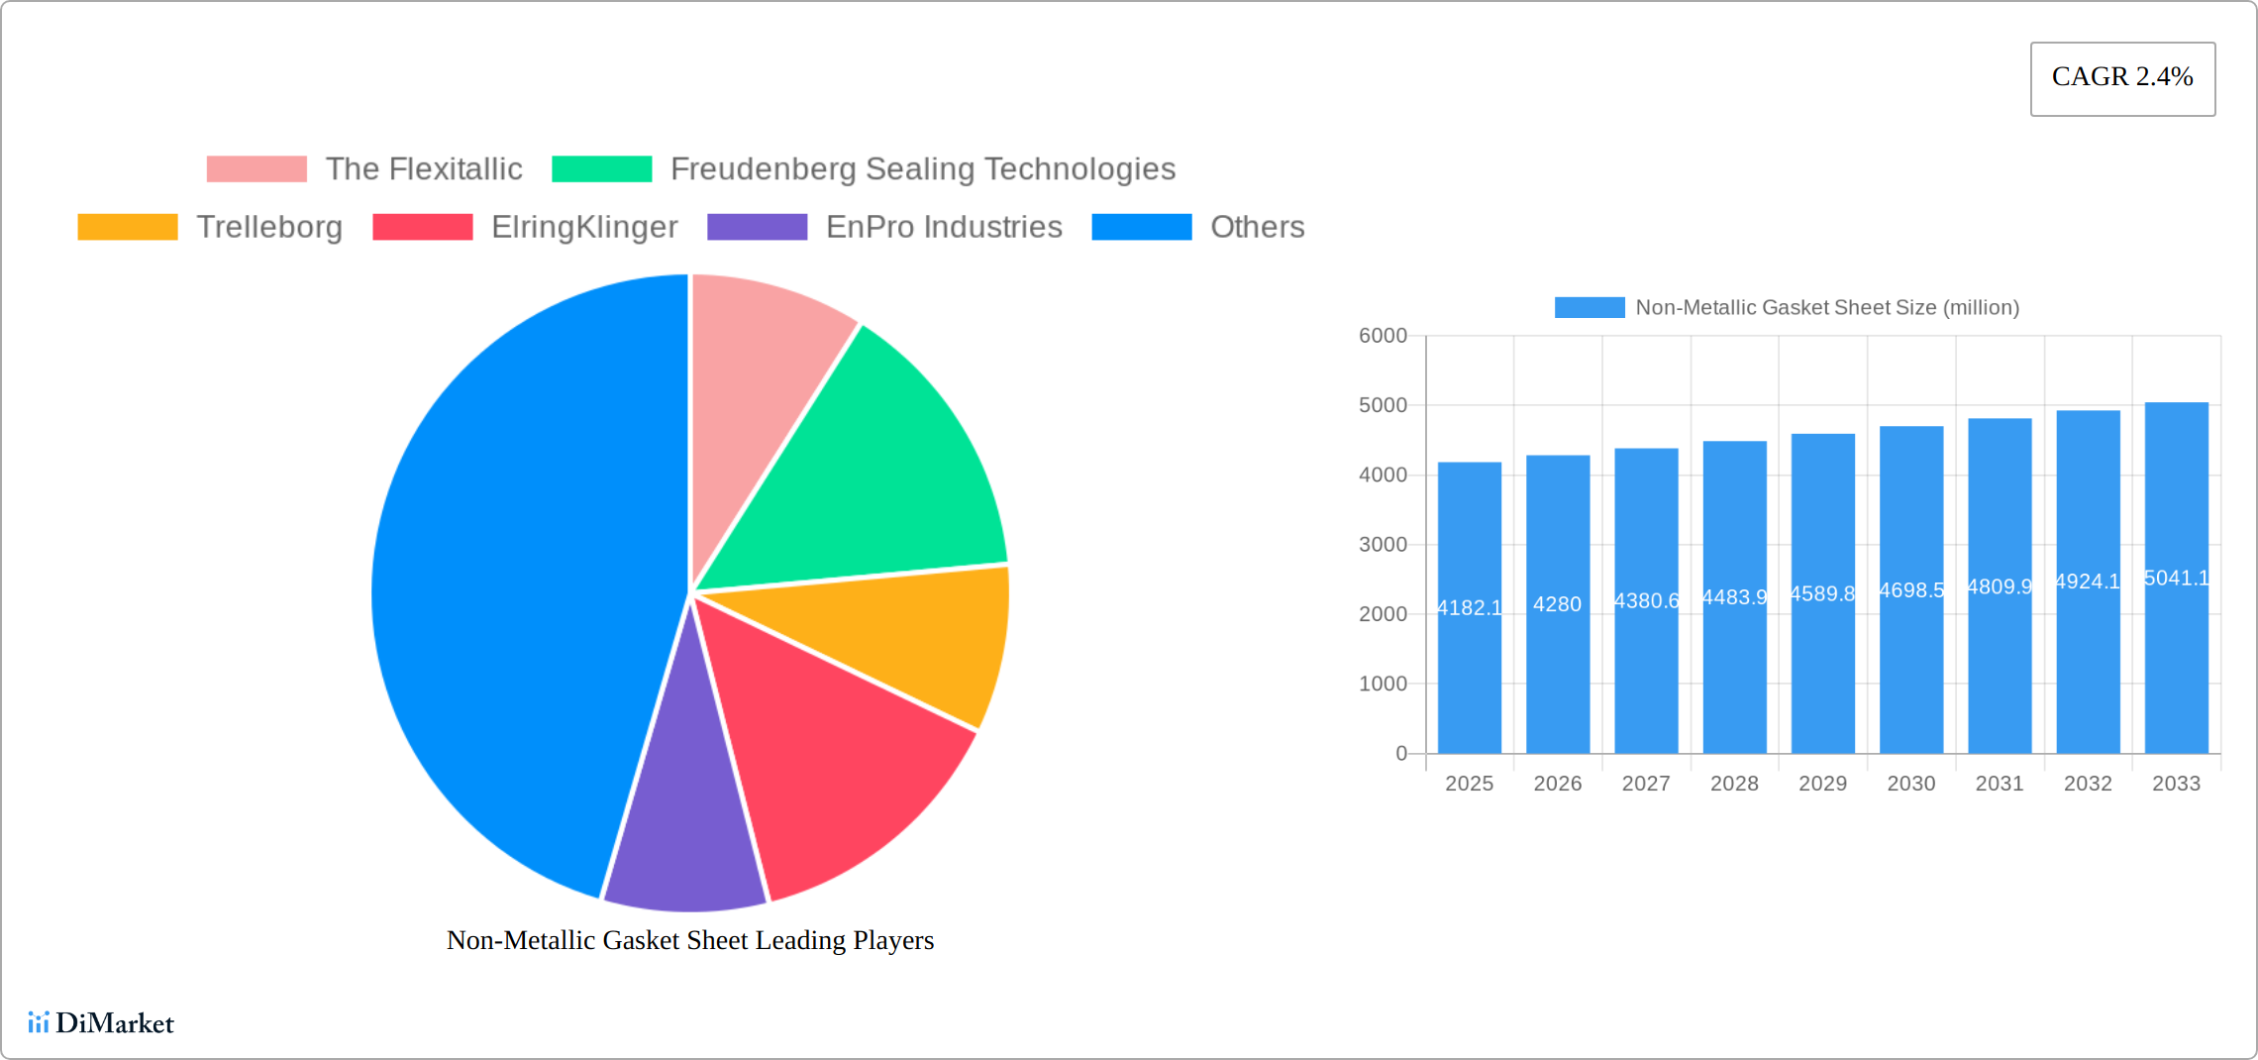
Task: Click the CAGR 2.4% badge
Action: (2122, 78)
